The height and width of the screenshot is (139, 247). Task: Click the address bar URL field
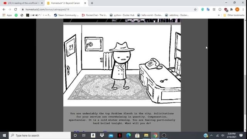109,9
